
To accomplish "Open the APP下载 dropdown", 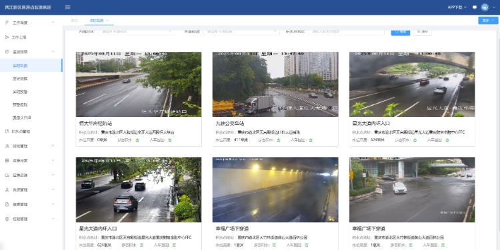I will 457,7.
